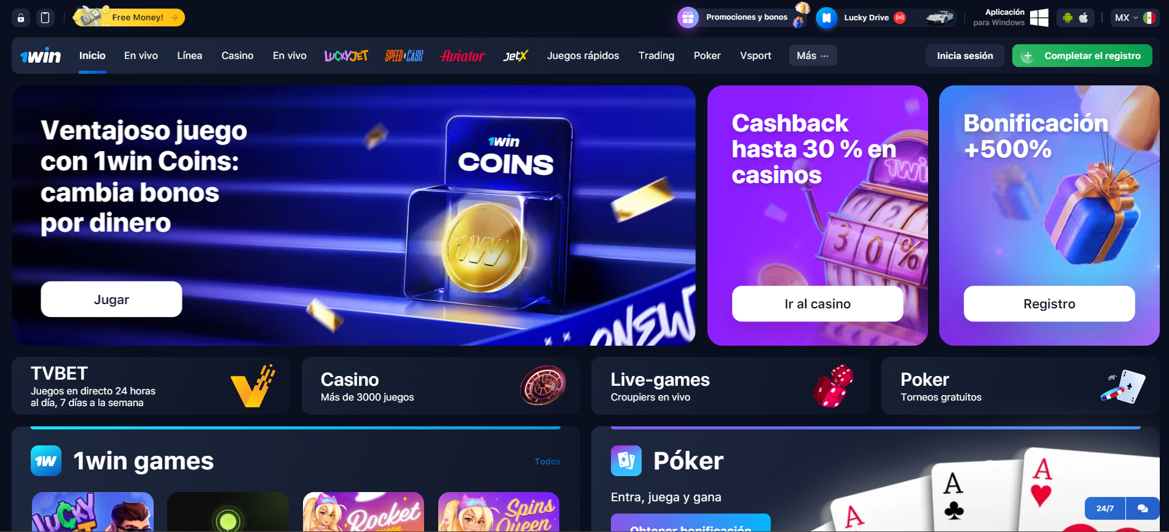
Task: Open the JetX game logo
Action: click(515, 56)
